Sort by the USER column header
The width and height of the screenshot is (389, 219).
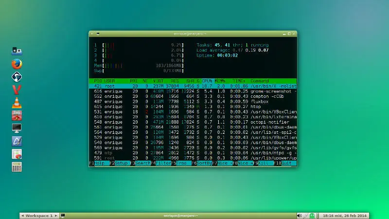pos(109,81)
